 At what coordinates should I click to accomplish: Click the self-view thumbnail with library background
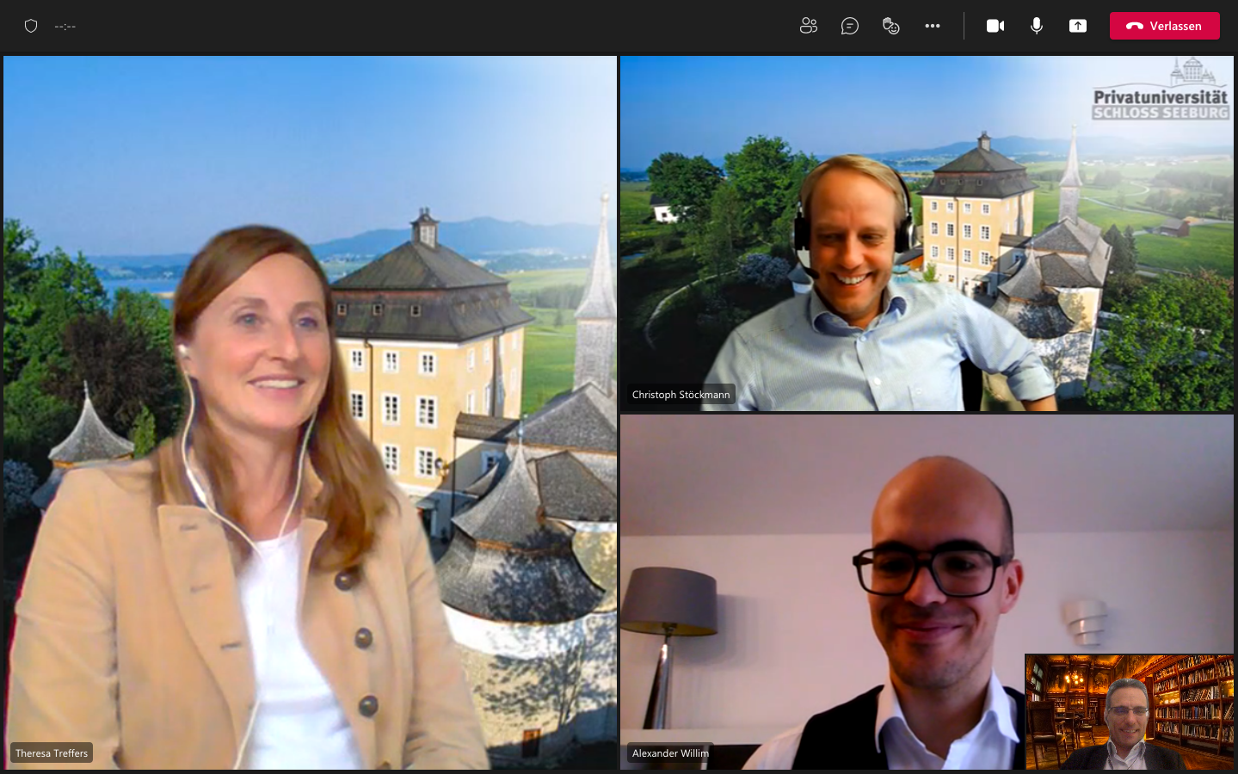coord(1129,712)
